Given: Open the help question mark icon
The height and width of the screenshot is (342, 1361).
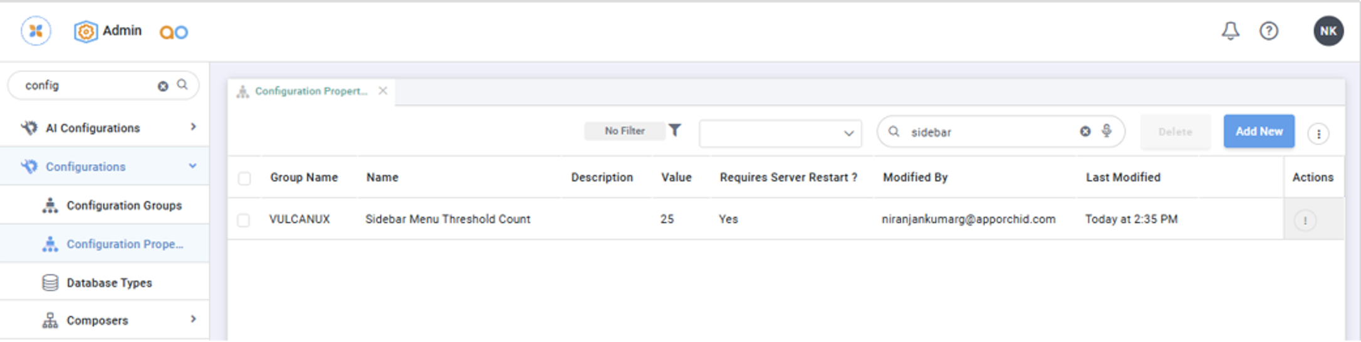Looking at the screenshot, I should (1269, 31).
